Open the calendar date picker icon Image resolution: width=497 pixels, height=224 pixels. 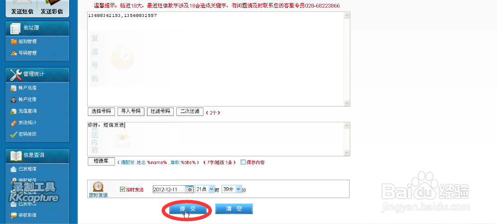(190, 189)
